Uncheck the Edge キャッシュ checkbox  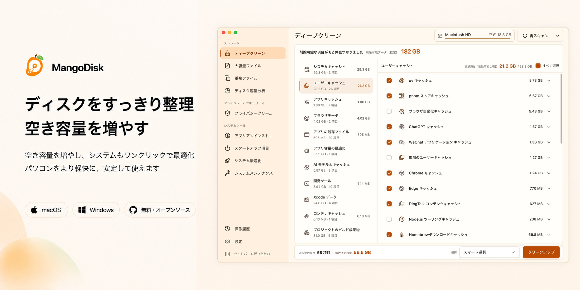point(389,188)
